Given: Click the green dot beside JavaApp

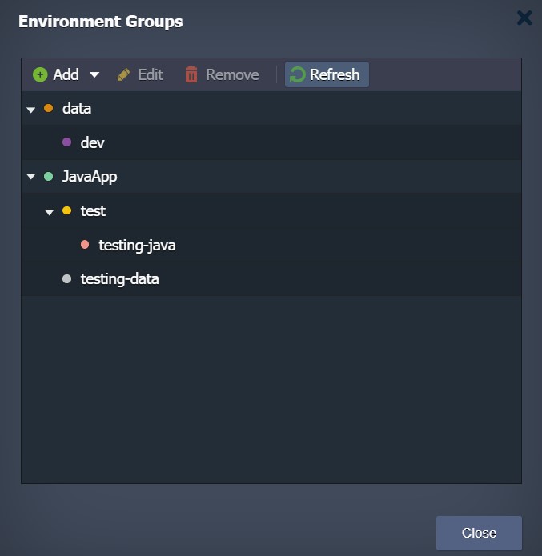Looking at the screenshot, I should [49, 176].
